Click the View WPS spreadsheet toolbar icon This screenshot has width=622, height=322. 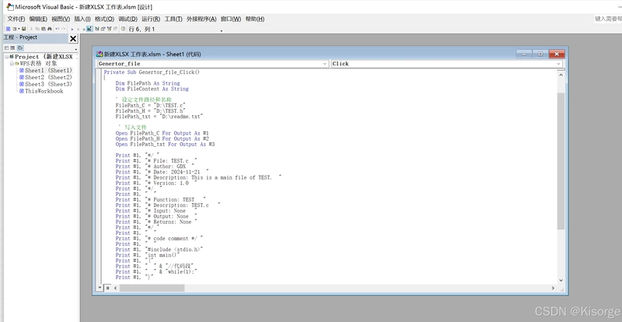point(8,29)
